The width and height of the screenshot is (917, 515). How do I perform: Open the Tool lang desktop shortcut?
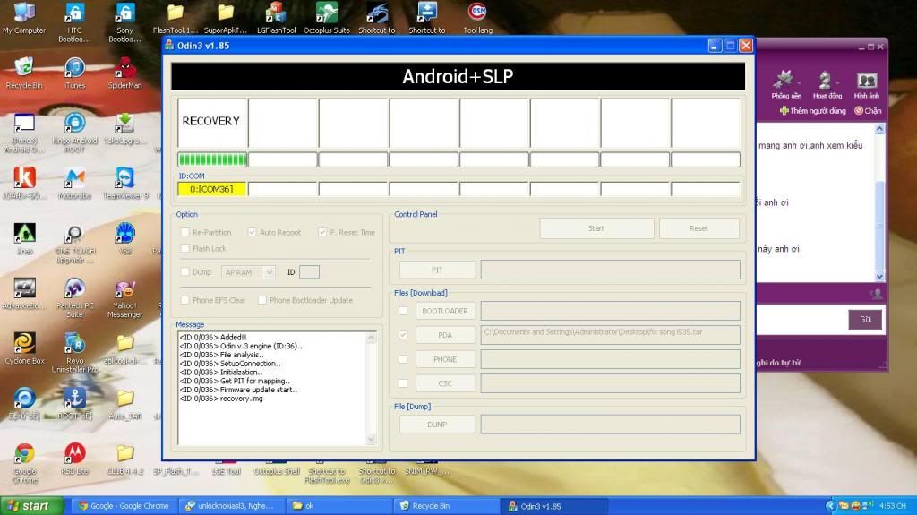[x=478, y=18]
